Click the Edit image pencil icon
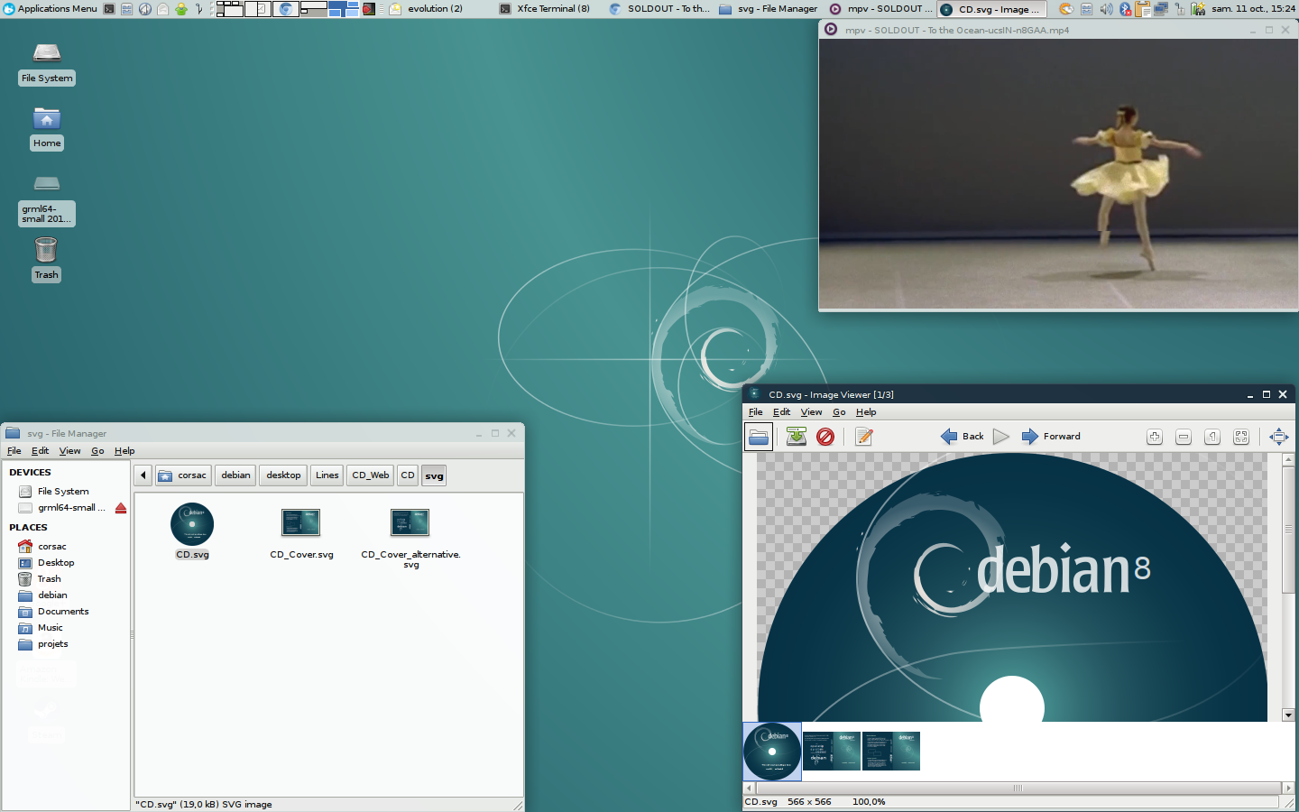Image resolution: width=1299 pixels, height=812 pixels. coord(864,437)
